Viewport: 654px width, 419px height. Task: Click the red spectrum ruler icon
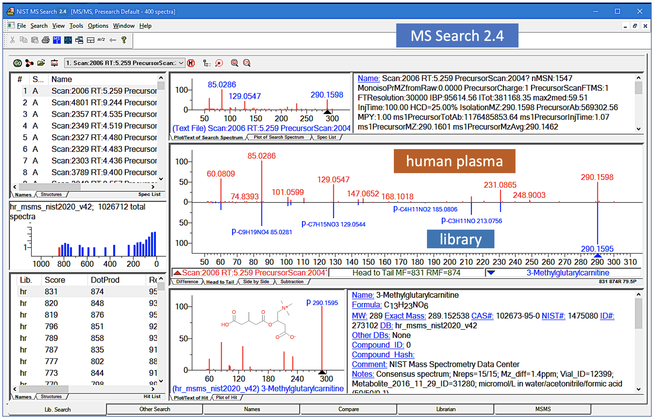click(x=54, y=63)
